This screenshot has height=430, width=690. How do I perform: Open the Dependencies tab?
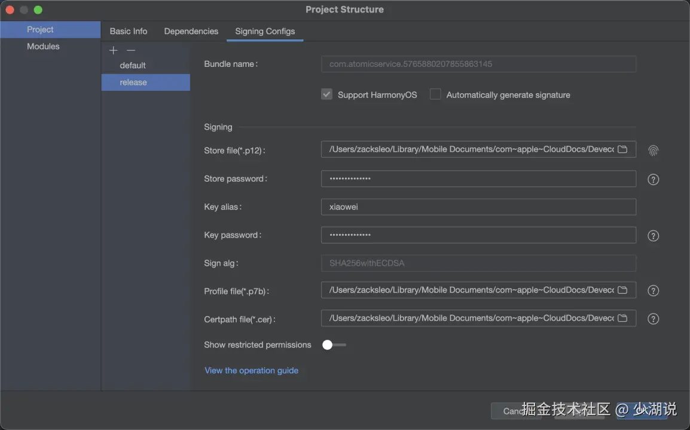191,31
